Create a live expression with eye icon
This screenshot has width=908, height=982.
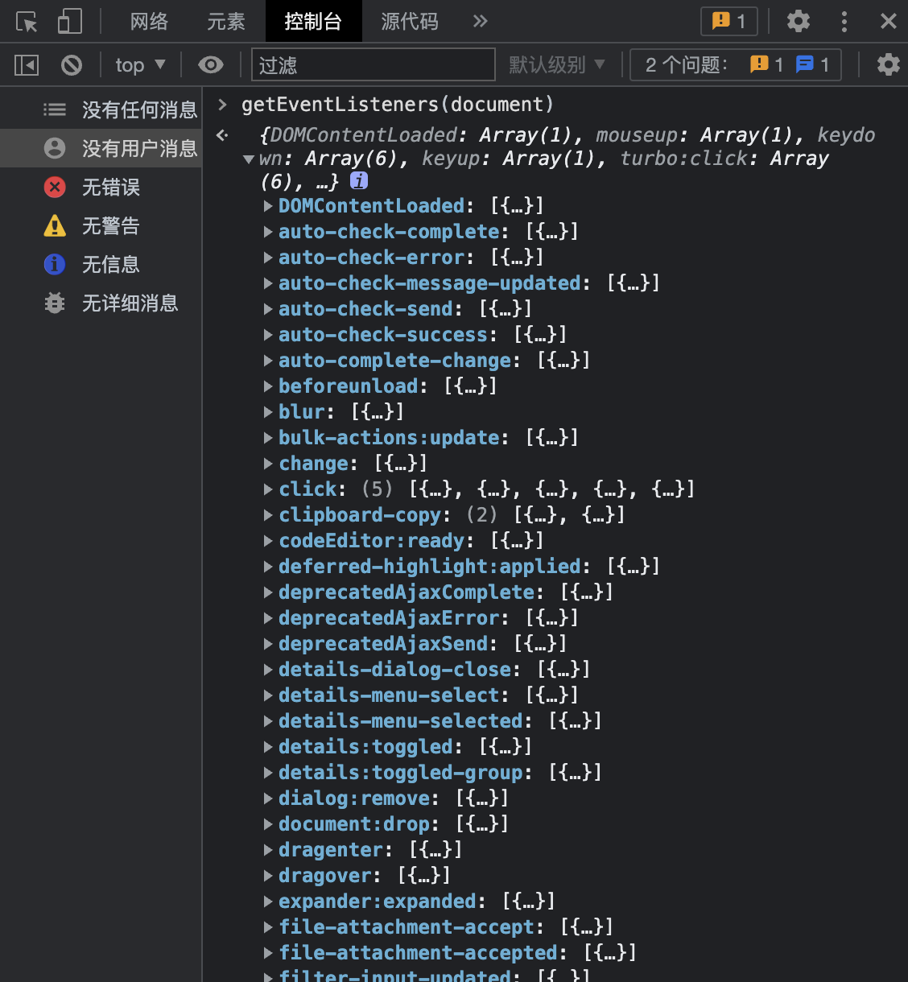(211, 64)
